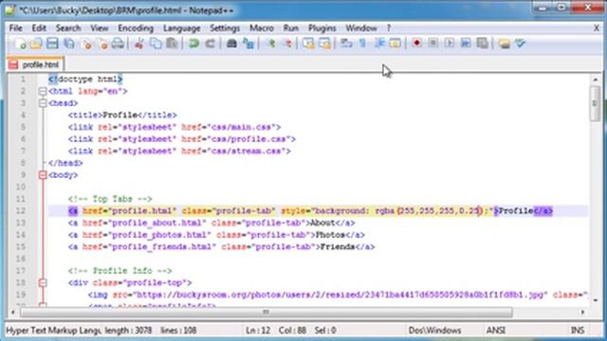Print the document with printer icon
This screenshot has height=341, width=607.
pyautogui.click(x=118, y=44)
